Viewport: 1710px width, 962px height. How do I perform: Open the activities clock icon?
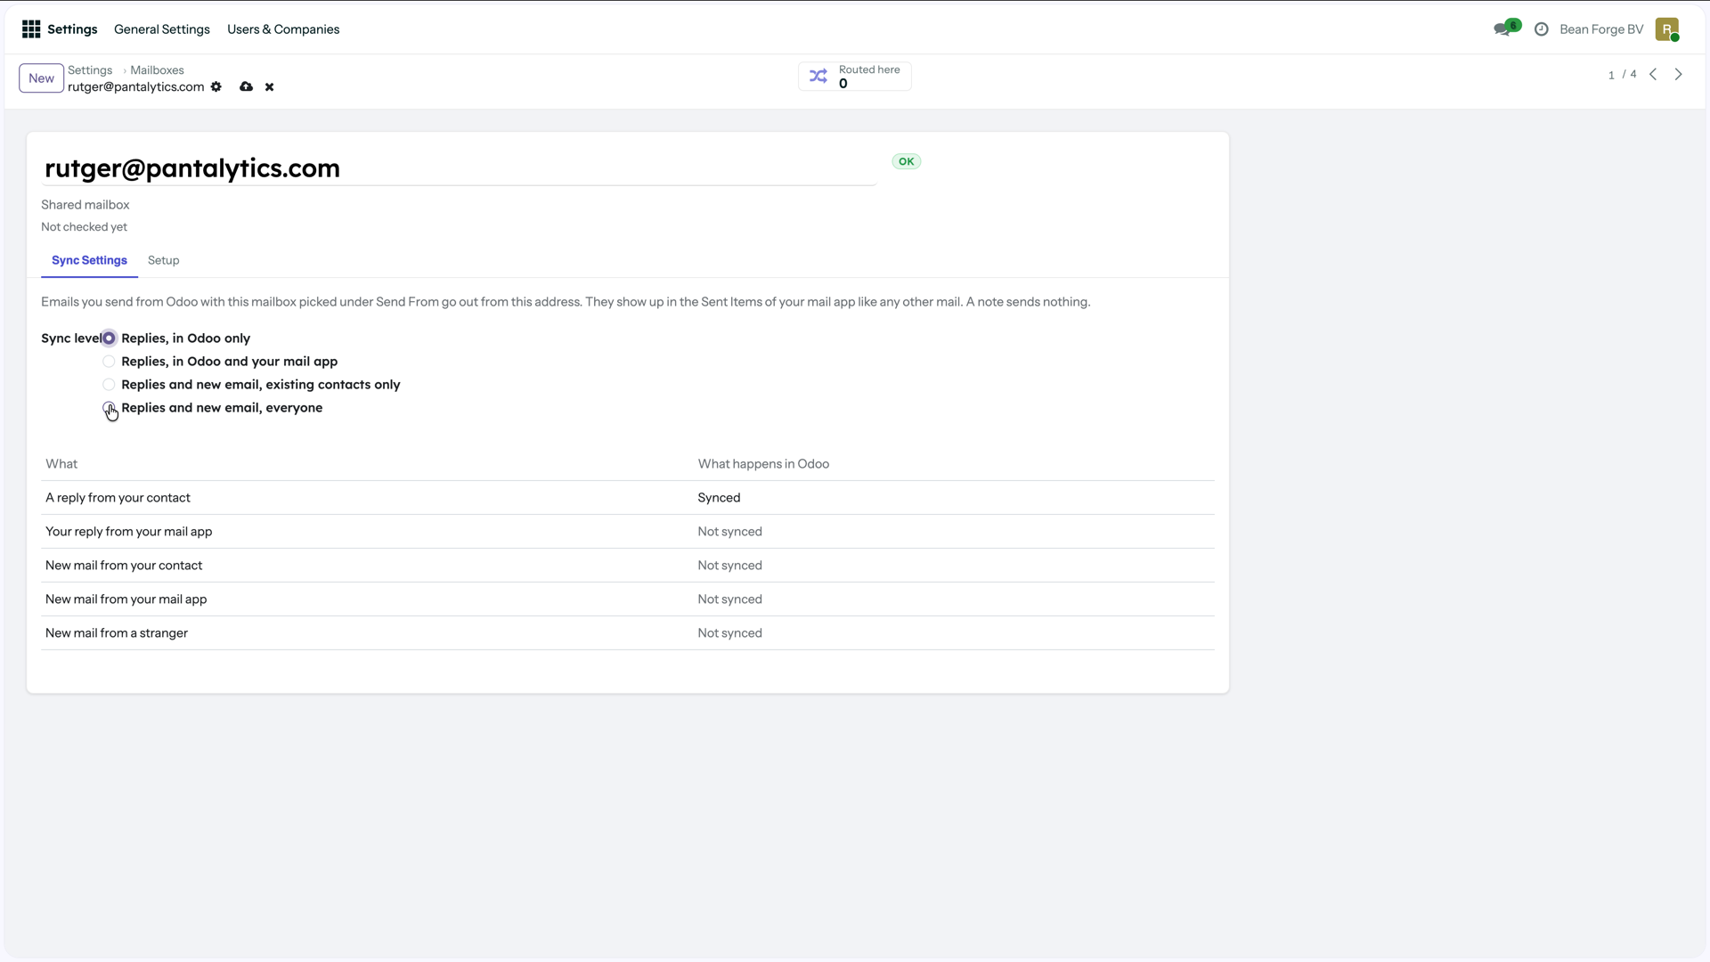[1542, 29]
